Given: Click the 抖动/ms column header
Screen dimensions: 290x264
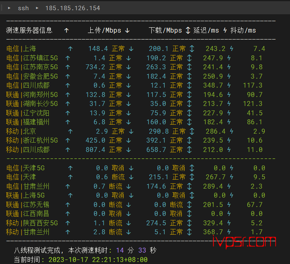Looking at the screenshot, I should (x=243, y=30).
